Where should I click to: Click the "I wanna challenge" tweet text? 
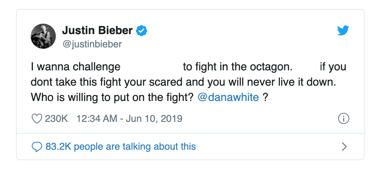[75, 67]
